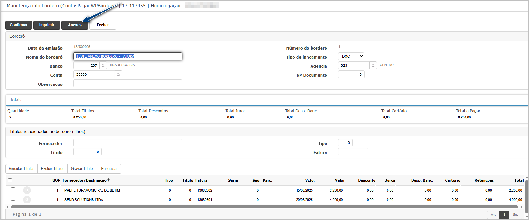The height and width of the screenshot is (220, 529).
Task: Click the table's horizontal scrollbar track
Action: (x=264, y=207)
